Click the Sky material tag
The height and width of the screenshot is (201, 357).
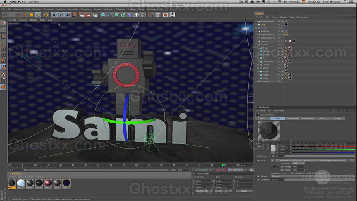(286, 24)
